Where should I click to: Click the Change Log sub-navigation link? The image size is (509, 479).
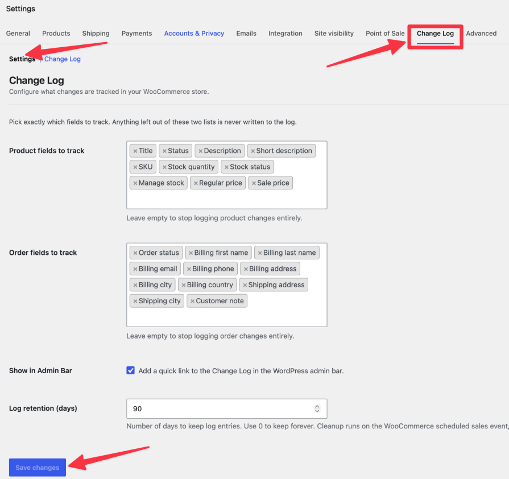pos(63,59)
